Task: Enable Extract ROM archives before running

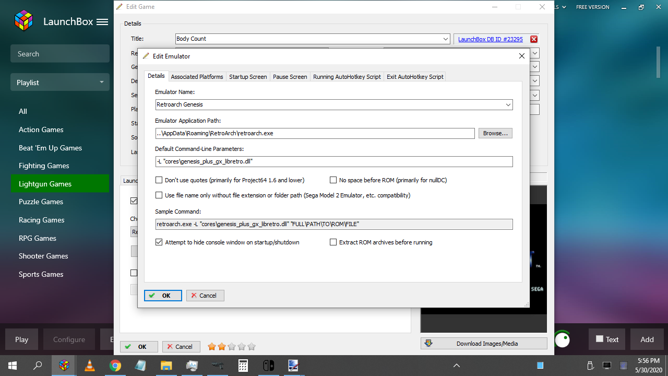Action: pyautogui.click(x=333, y=242)
